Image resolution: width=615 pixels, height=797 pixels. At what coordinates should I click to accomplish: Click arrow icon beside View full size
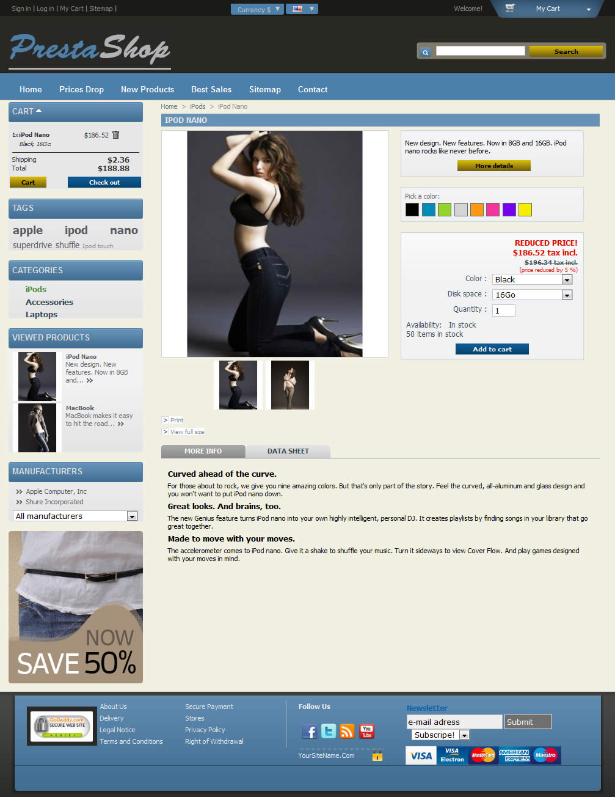(165, 432)
